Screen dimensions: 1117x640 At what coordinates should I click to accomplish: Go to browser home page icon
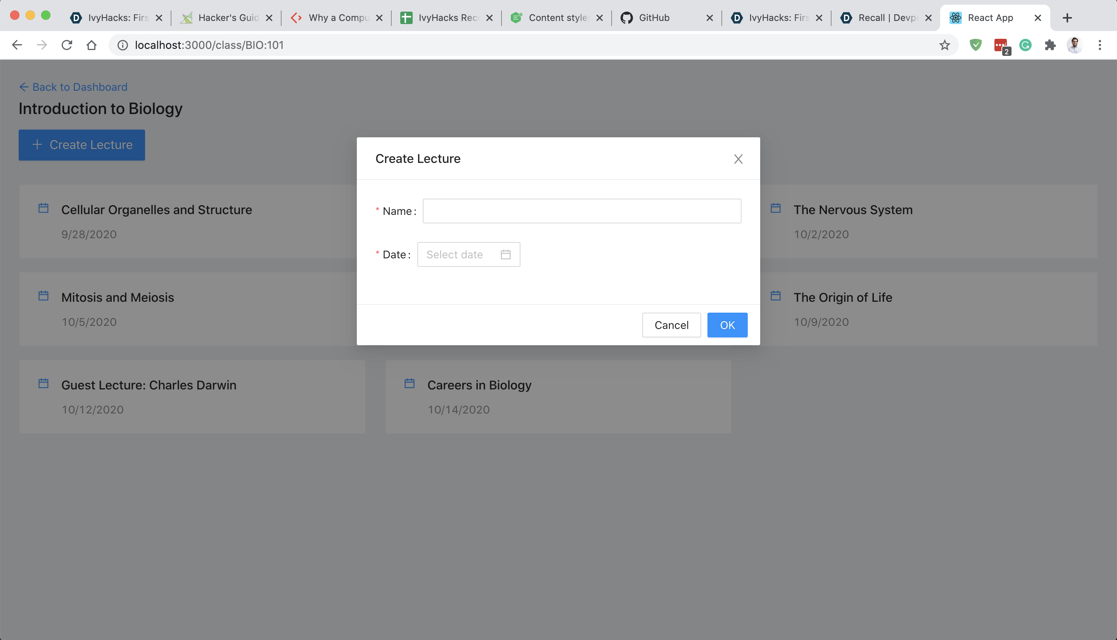pyautogui.click(x=92, y=45)
